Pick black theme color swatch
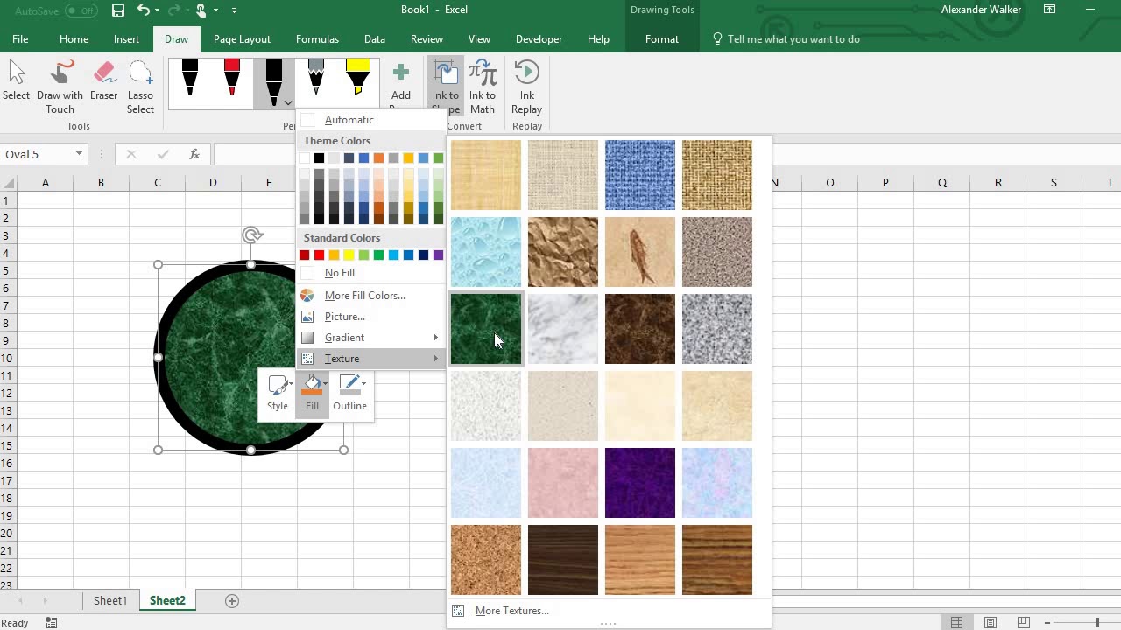The image size is (1121, 630). 319,157
